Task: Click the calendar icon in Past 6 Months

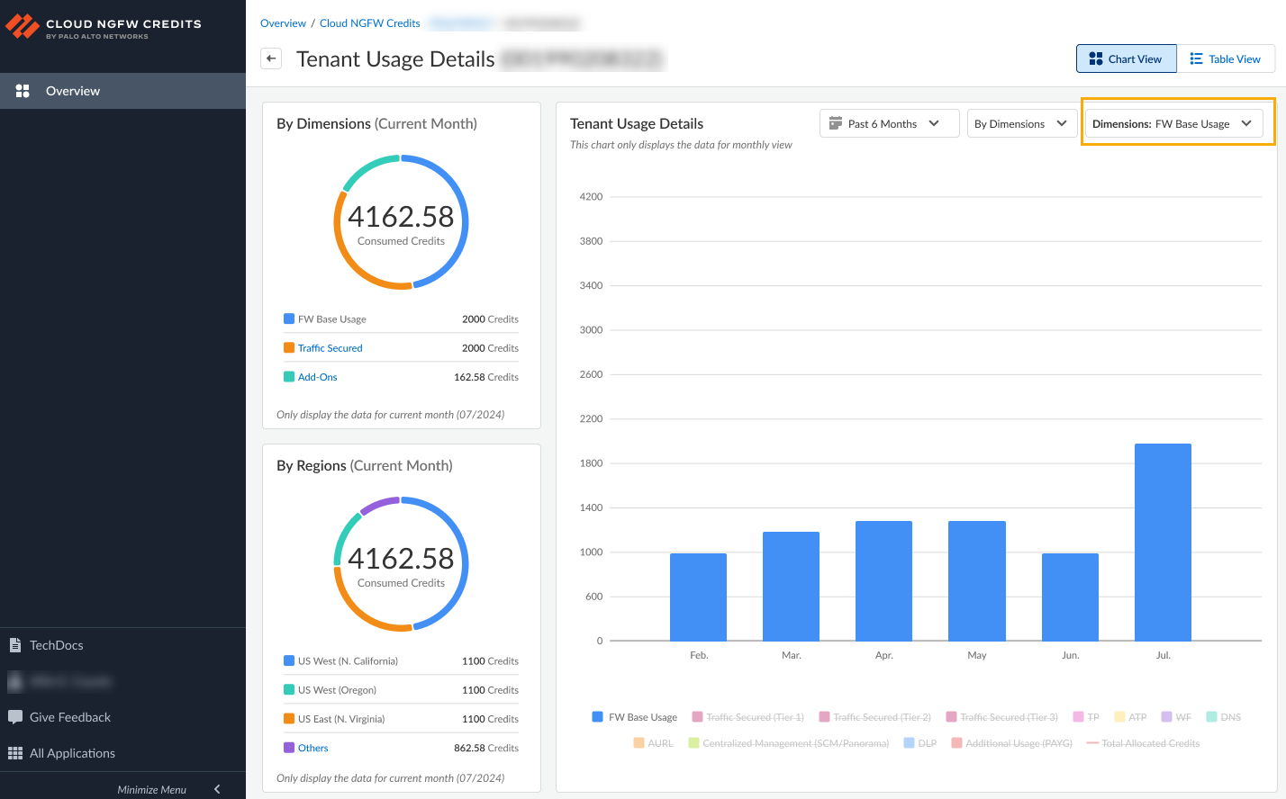Action: click(836, 123)
